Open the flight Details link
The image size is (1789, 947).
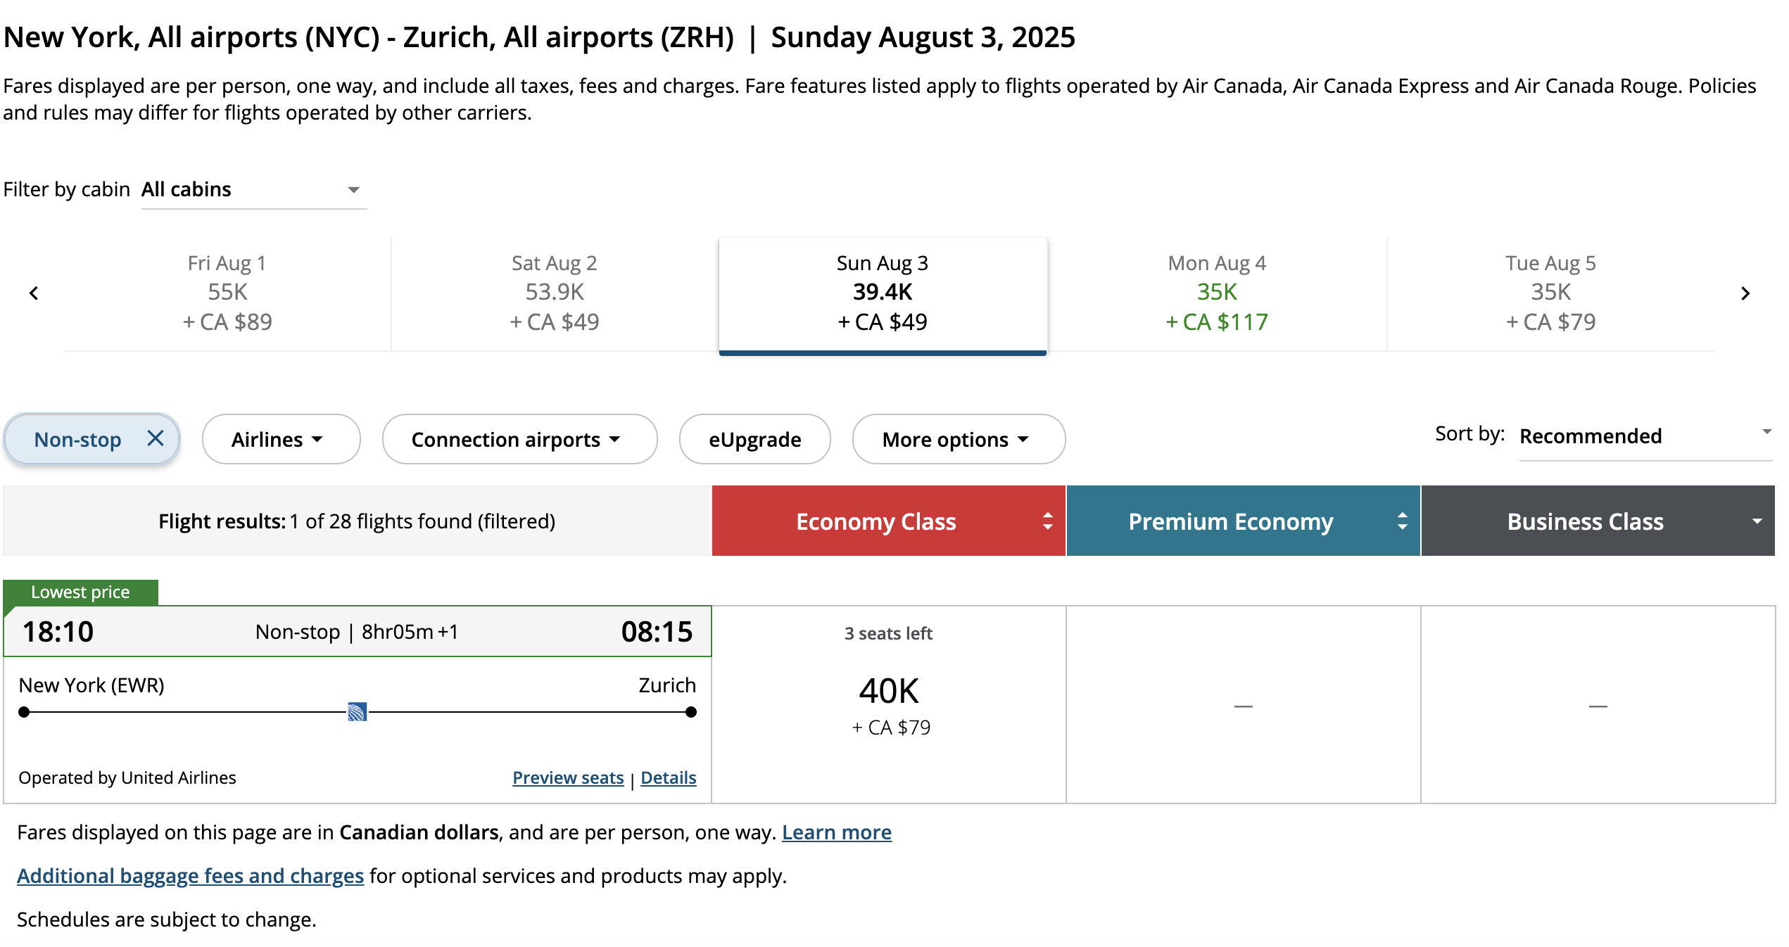click(669, 777)
